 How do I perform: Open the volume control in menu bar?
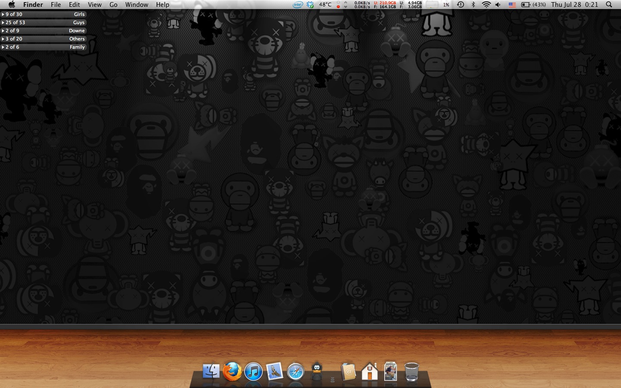point(498,4)
